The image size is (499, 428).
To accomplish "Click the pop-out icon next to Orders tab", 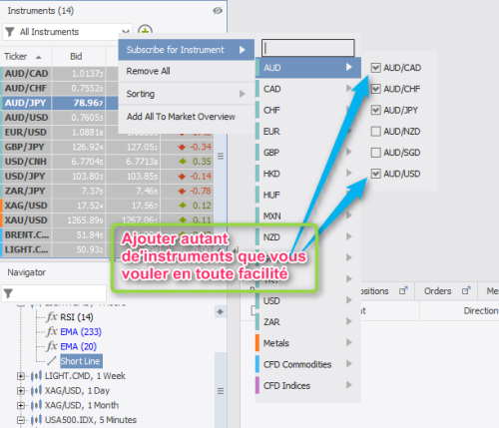I will point(466,290).
